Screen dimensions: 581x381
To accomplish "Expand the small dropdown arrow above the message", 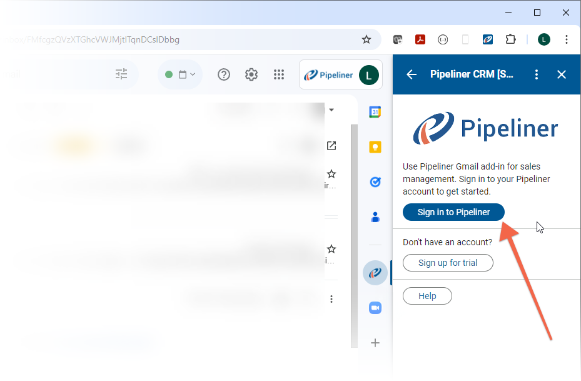I will point(331,109).
